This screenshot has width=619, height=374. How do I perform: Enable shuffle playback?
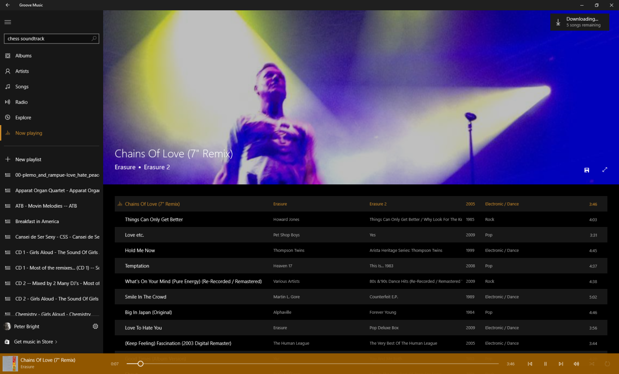coord(592,364)
